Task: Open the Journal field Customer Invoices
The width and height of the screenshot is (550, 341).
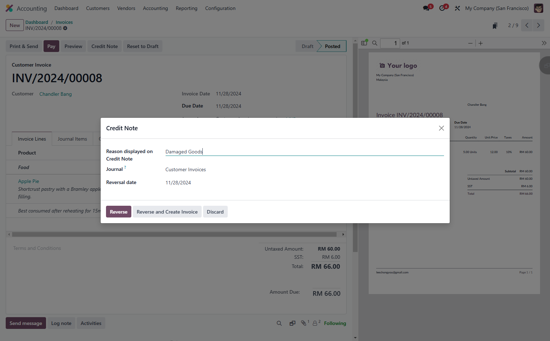Action: tap(304, 169)
